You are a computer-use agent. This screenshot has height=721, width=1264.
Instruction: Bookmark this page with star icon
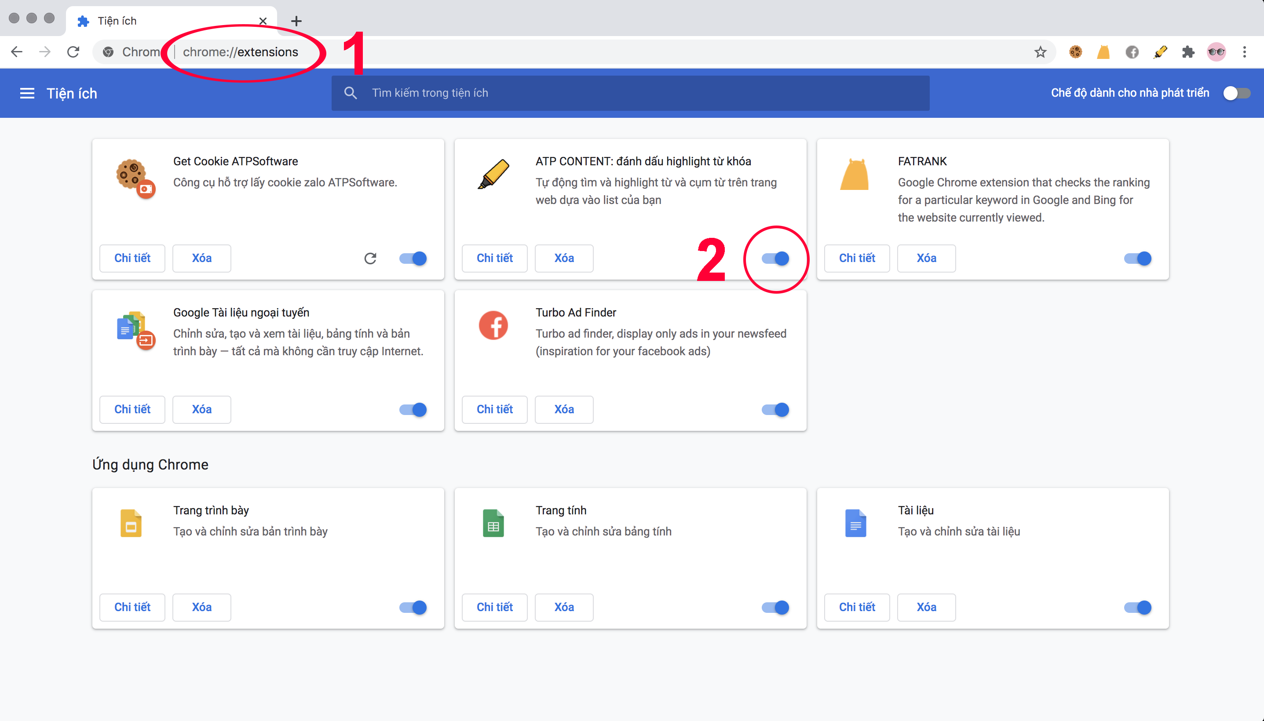pos(1040,52)
